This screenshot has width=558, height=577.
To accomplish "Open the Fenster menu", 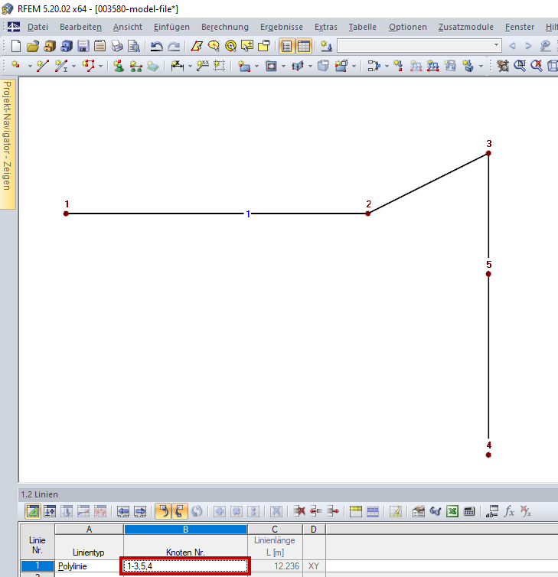I will click(520, 27).
